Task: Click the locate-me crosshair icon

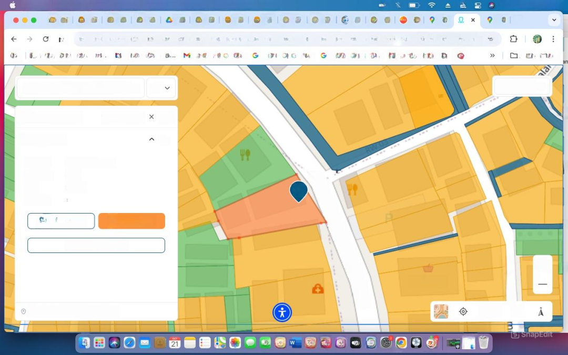Action: pyautogui.click(x=463, y=311)
